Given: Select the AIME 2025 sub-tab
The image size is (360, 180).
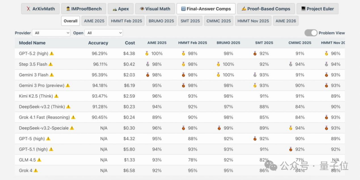Looking at the screenshot, I should (x=94, y=21).
